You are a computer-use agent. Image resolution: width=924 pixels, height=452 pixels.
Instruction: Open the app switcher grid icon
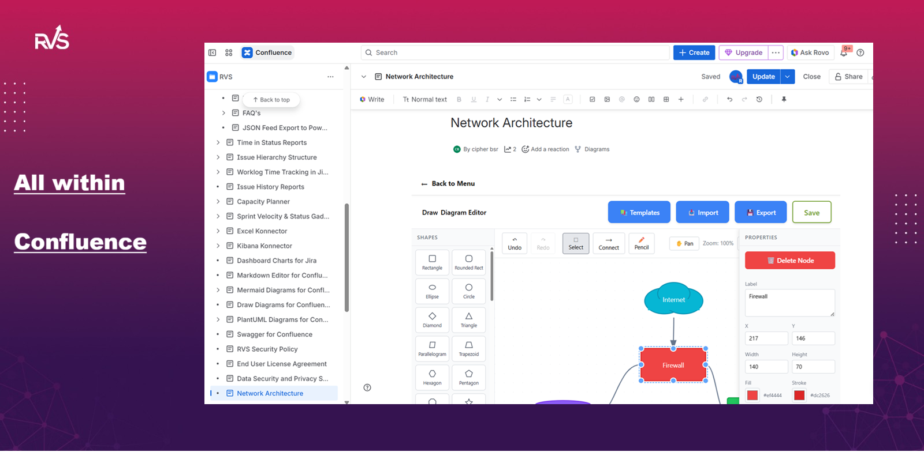point(229,52)
